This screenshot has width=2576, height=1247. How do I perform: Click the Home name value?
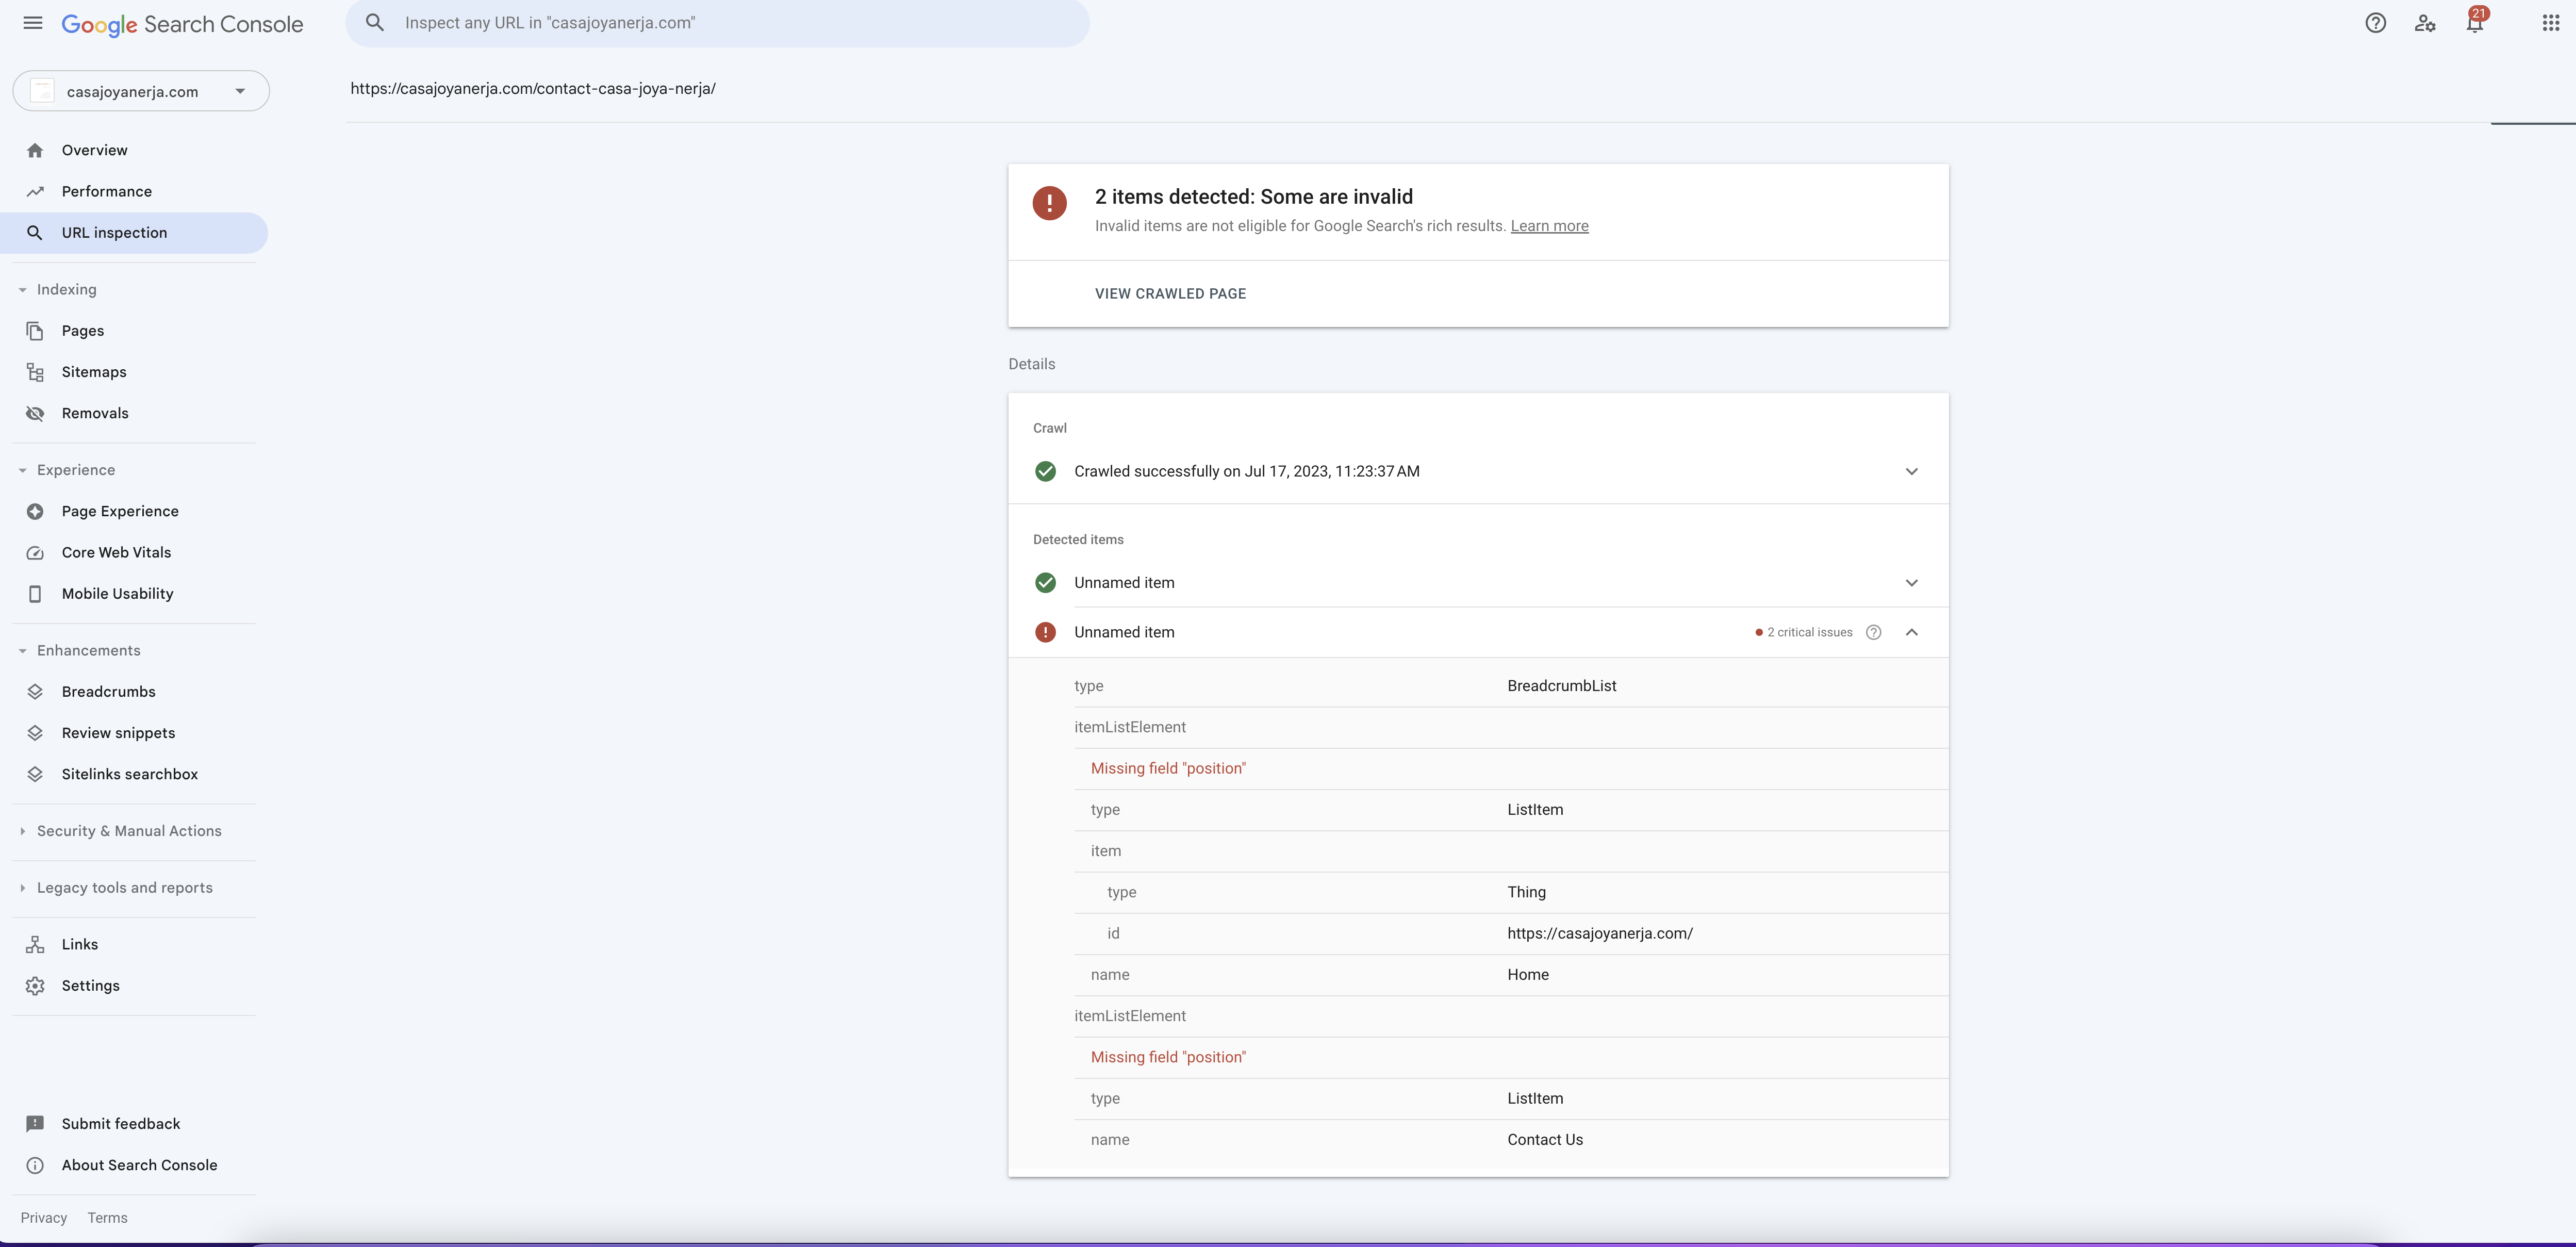coord(1528,975)
